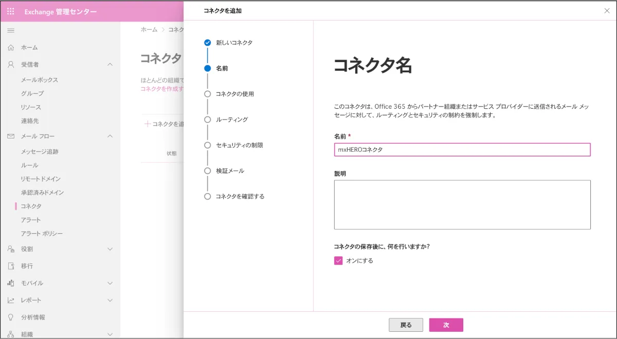Image resolution: width=617 pixels, height=339 pixels.
Task: Select 承認済みドメイン in the sidebar
Action: point(42,193)
